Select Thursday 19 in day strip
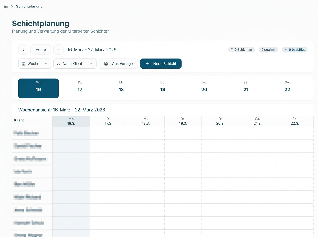 [x=163, y=88]
